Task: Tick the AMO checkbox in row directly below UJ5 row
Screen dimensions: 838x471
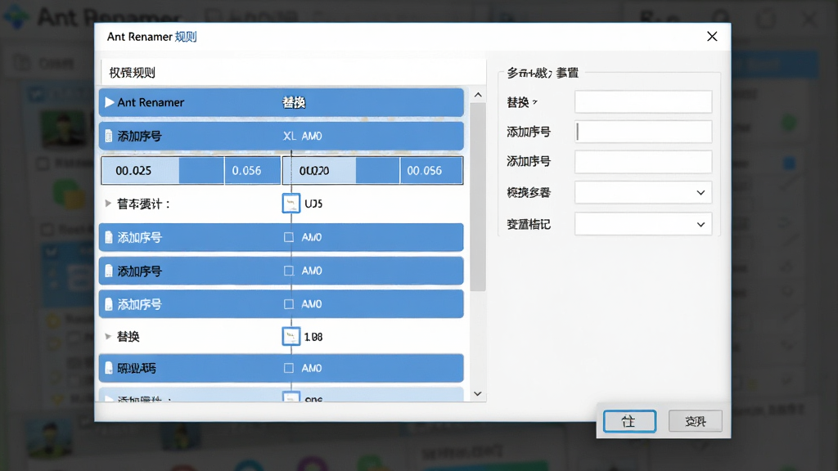Action: [289, 237]
